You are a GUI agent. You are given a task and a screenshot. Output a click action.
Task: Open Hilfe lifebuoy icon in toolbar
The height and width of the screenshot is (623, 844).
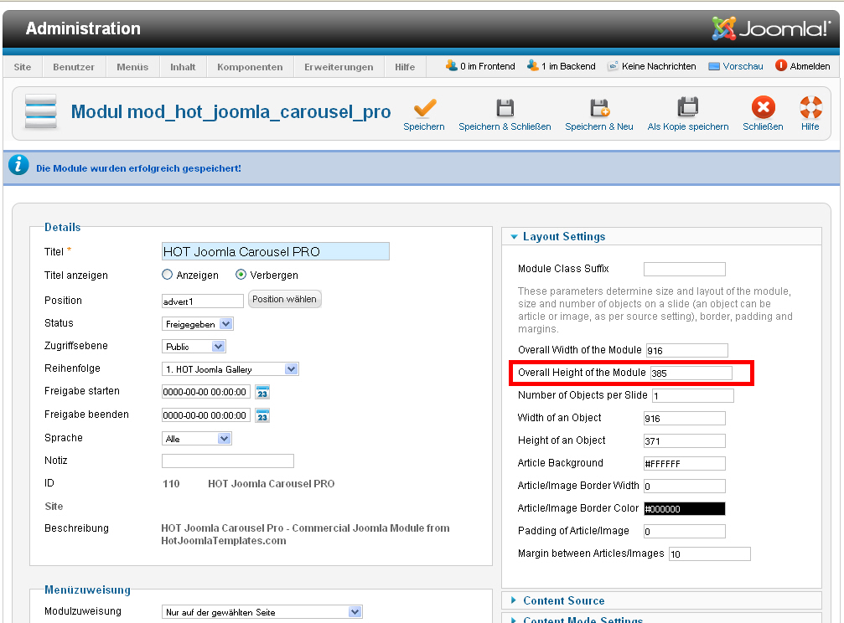[x=810, y=107]
